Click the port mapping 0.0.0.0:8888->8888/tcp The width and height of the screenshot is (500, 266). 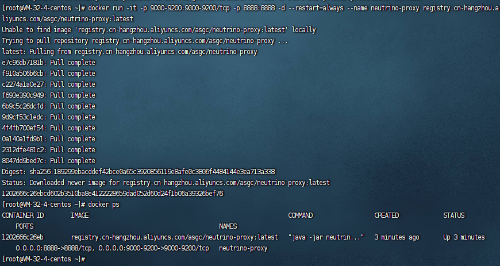pyautogui.click(x=55, y=248)
